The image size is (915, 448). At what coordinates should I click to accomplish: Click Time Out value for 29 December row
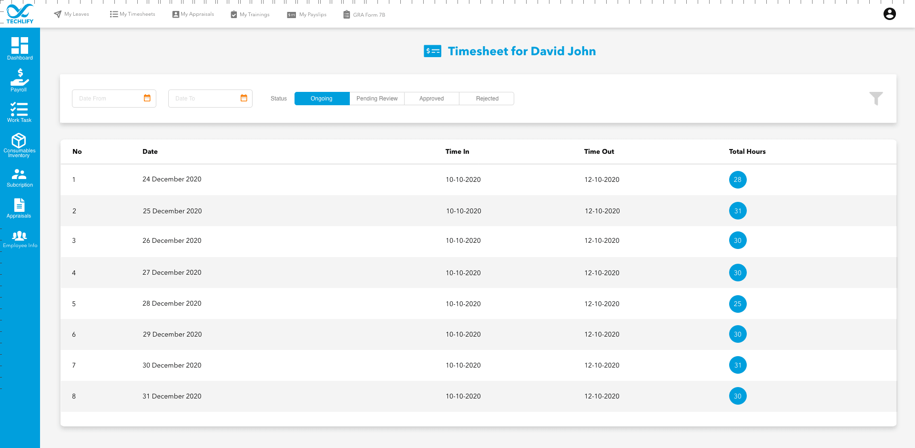[x=602, y=334]
